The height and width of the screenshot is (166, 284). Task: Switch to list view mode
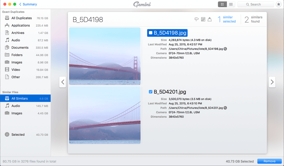tap(231, 4)
